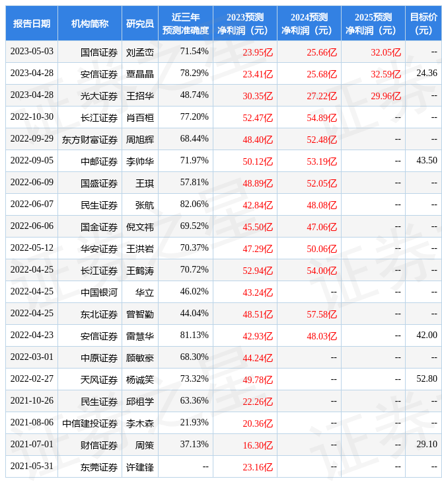
Task: Select the date cell 2021-10-26
Action: click(32, 401)
